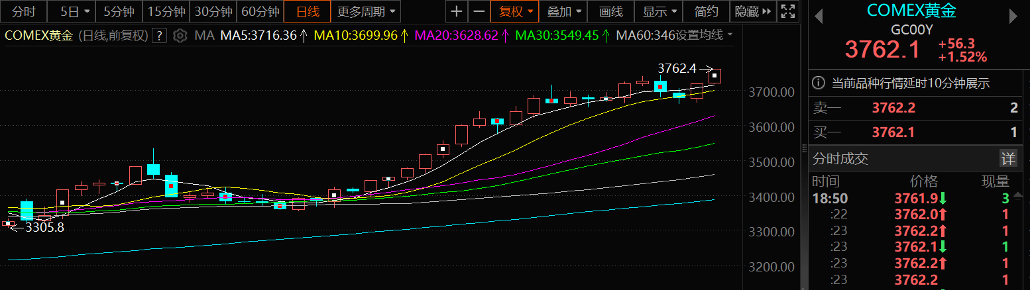Expand the 更多周期 more periods dropdown
Screen dimensions: 1030x290
[x=368, y=12]
